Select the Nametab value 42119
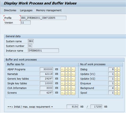The height and width of the screenshot is (113, 126). pyautogui.click(x=47, y=74)
